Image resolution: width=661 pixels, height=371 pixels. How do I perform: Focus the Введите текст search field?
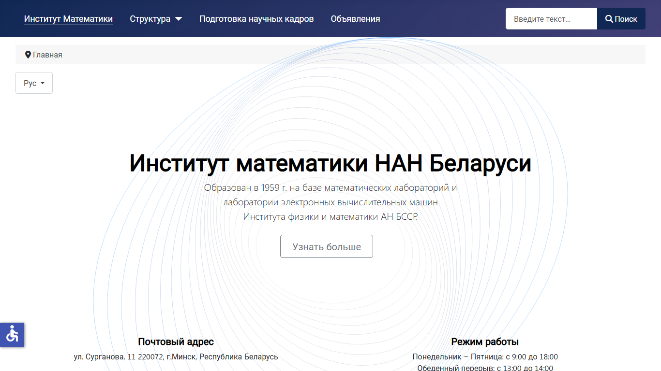(x=552, y=19)
